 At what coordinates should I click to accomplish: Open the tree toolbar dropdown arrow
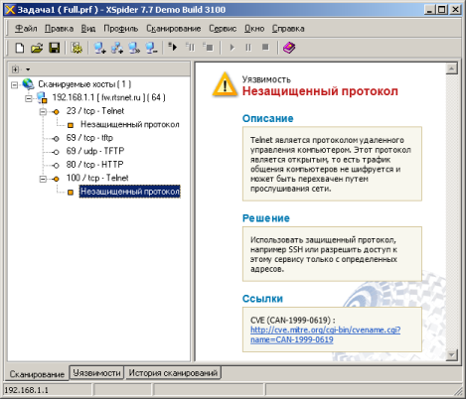[28, 69]
